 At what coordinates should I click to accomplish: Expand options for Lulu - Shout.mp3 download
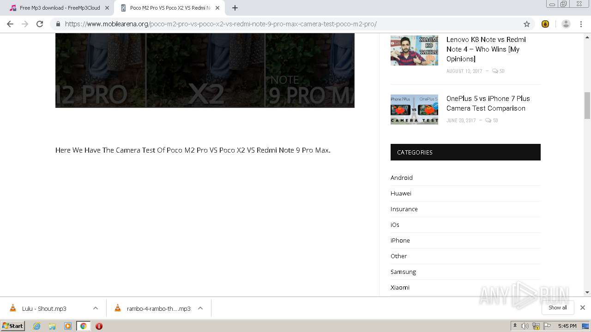click(95, 308)
